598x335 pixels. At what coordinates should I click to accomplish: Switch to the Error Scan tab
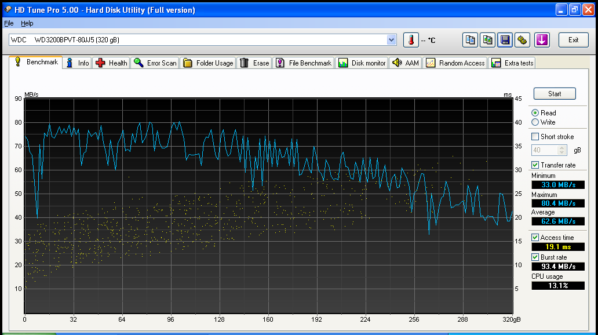coord(155,63)
